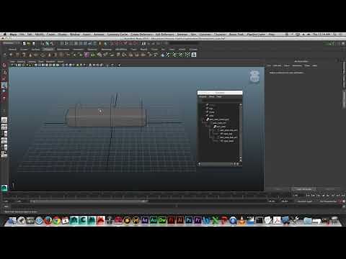Click the view cube in the viewport

[x=254, y=77]
